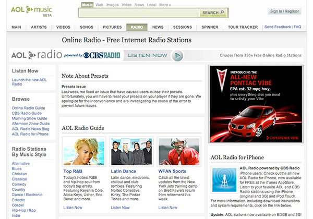
Task: Expand the More » search options
Action: tap(165, 5)
